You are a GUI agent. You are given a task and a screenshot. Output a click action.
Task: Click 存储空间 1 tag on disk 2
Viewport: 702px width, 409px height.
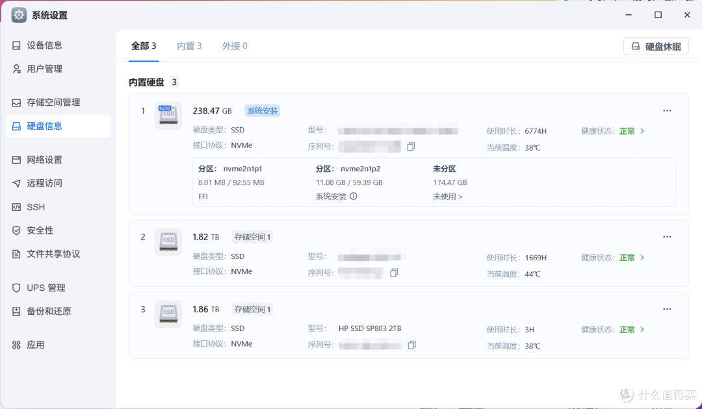(252, 237)
